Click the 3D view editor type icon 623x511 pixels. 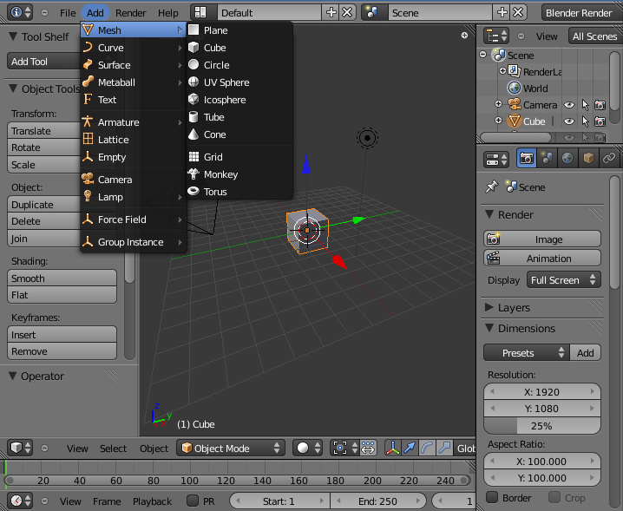click(20, 448)
